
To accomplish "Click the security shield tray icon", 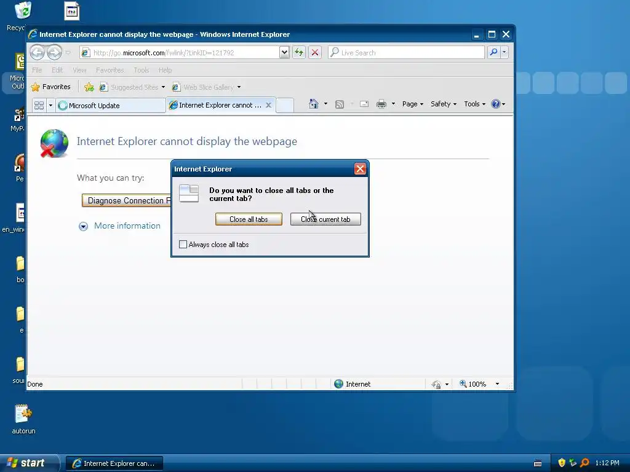I will pyautogui.click(x=562, y=463).
